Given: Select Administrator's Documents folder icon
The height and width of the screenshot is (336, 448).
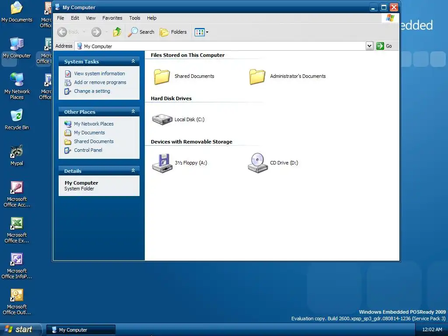Looking at the screenshot, I should click(x=257, y=76).
